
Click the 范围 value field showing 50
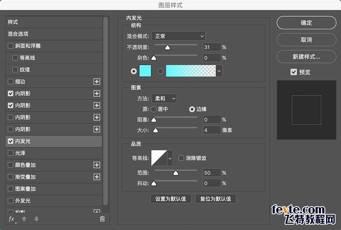(x=212, y=173)
